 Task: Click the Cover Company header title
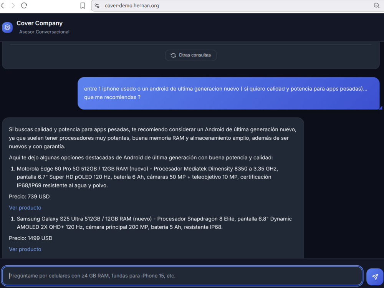(x=40, y=23)
